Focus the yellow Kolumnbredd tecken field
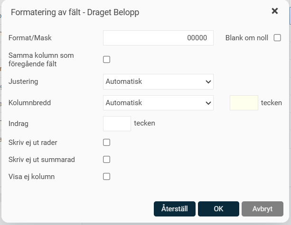This screenshot has width=291, height=225. pyautogui.click(x=244, y=103)
